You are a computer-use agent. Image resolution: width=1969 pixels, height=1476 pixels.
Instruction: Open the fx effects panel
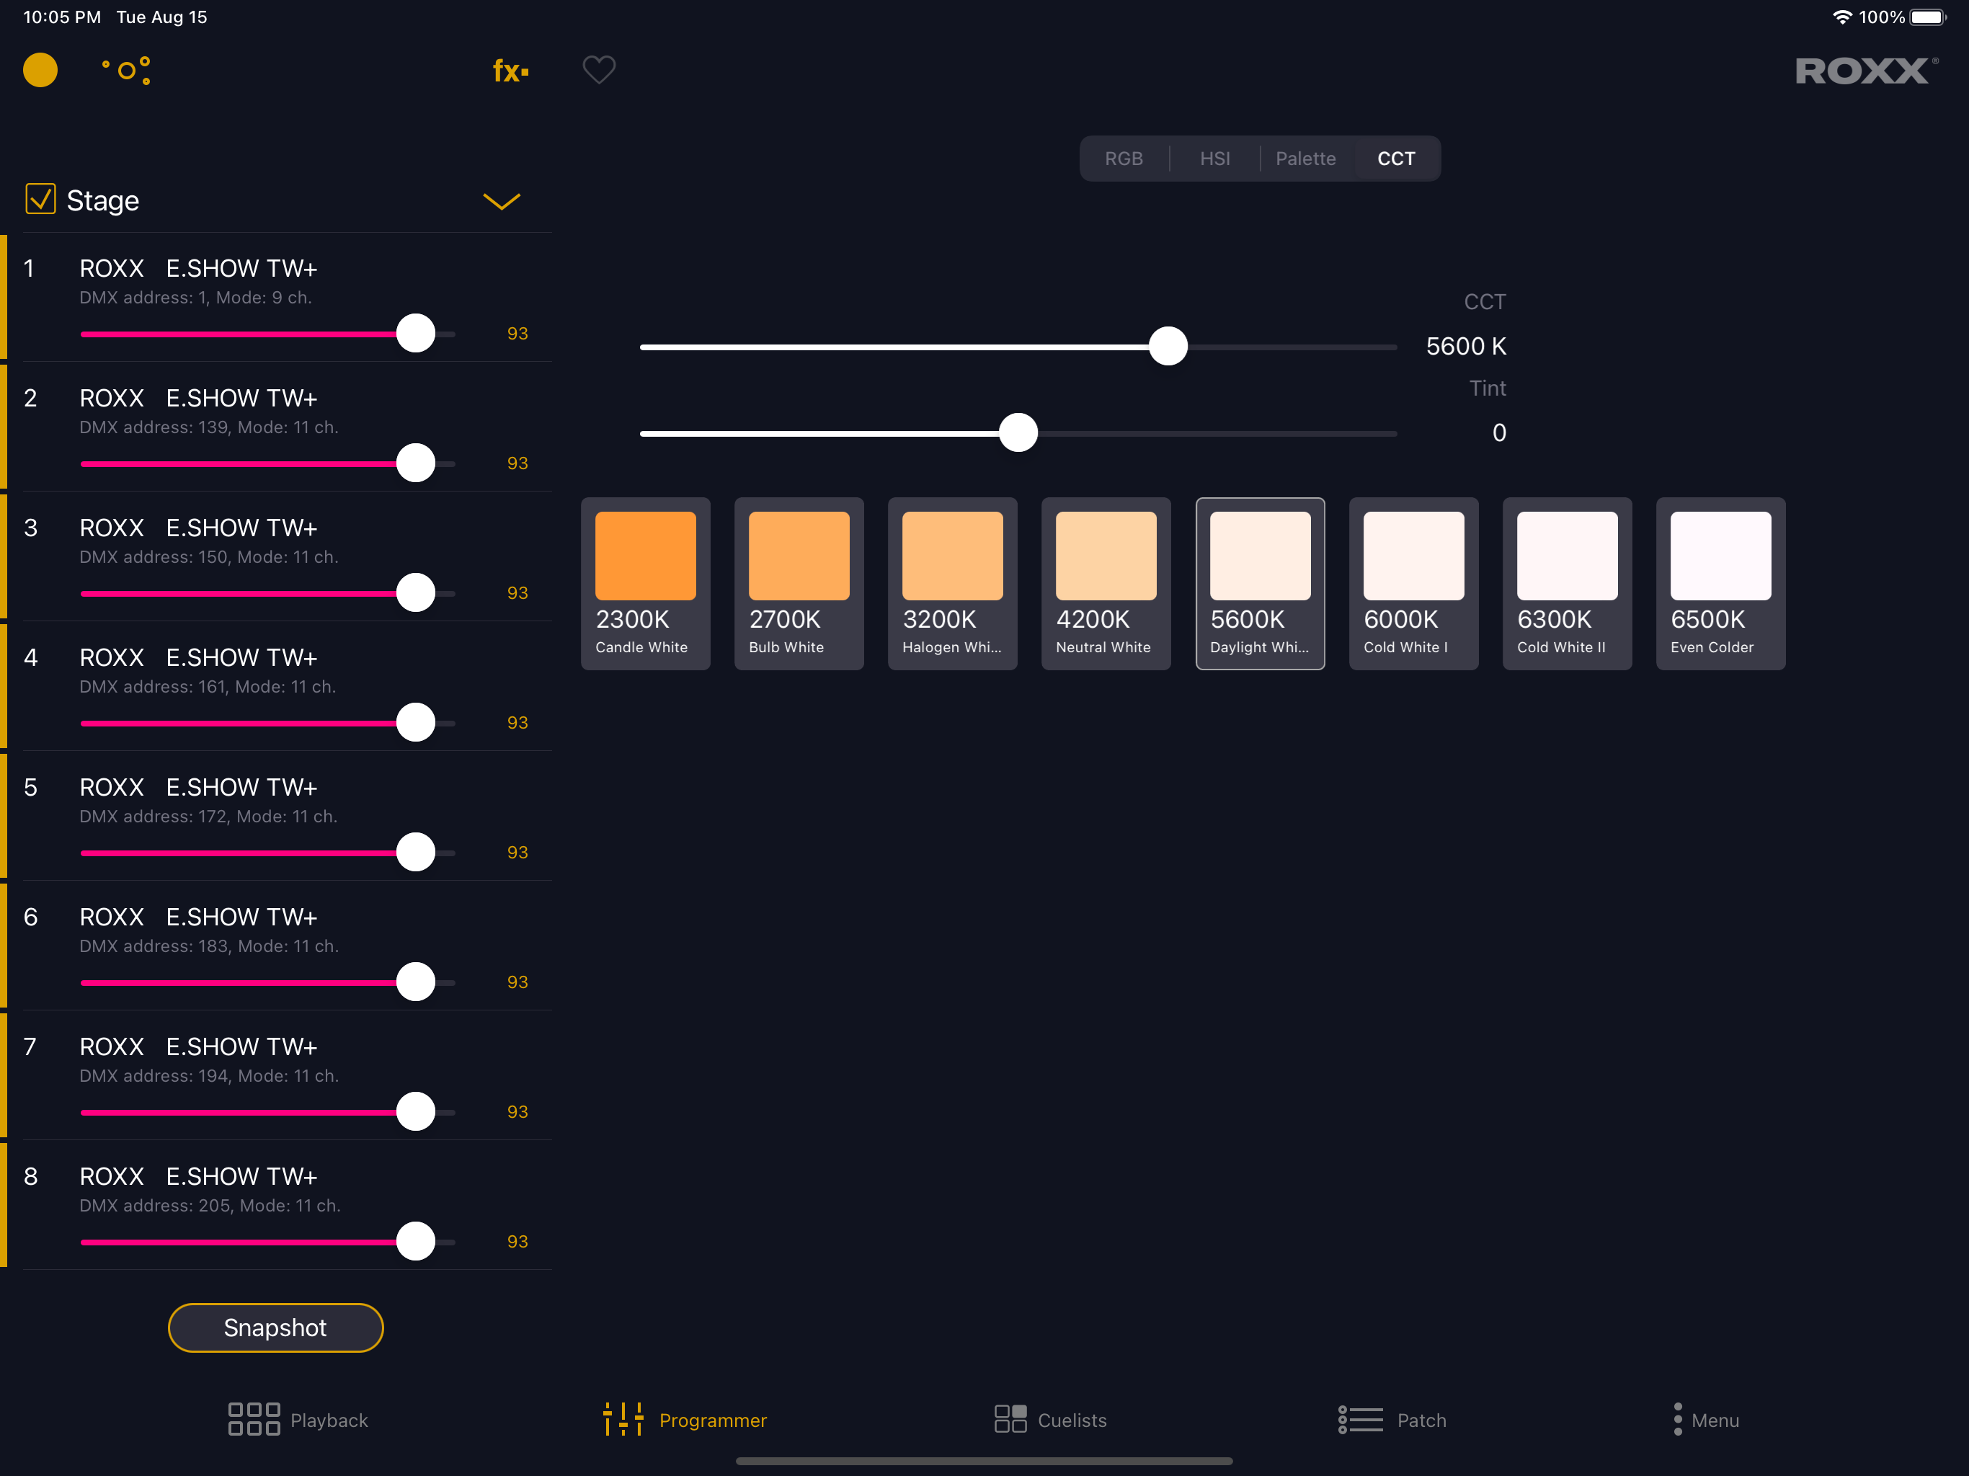[511, 71]
